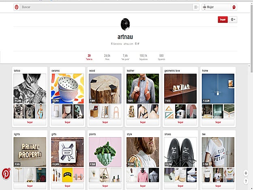The width and height of the screenshot is (253, 190).
Task: Click the plus add button
Action: click(x=246, y=173)
